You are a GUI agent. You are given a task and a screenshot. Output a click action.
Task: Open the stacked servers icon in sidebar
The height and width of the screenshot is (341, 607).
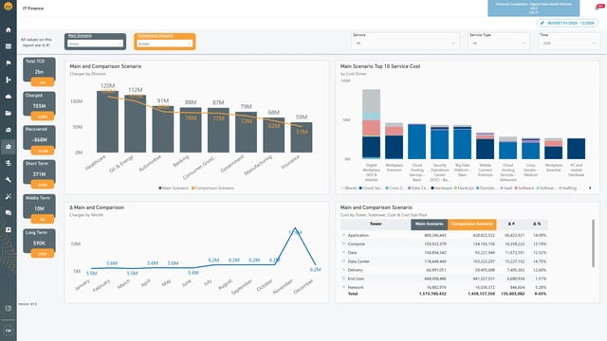pyautogui.click(x=9, y=163)
